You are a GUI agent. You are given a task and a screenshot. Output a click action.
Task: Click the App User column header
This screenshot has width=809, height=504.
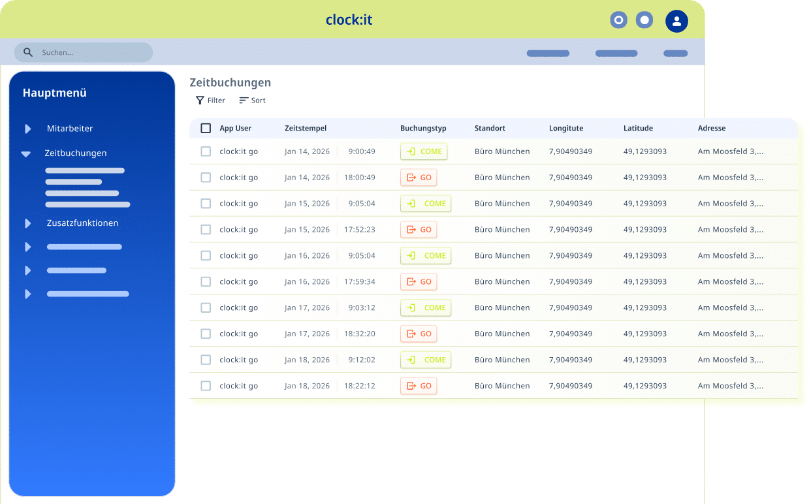(235, 129)
